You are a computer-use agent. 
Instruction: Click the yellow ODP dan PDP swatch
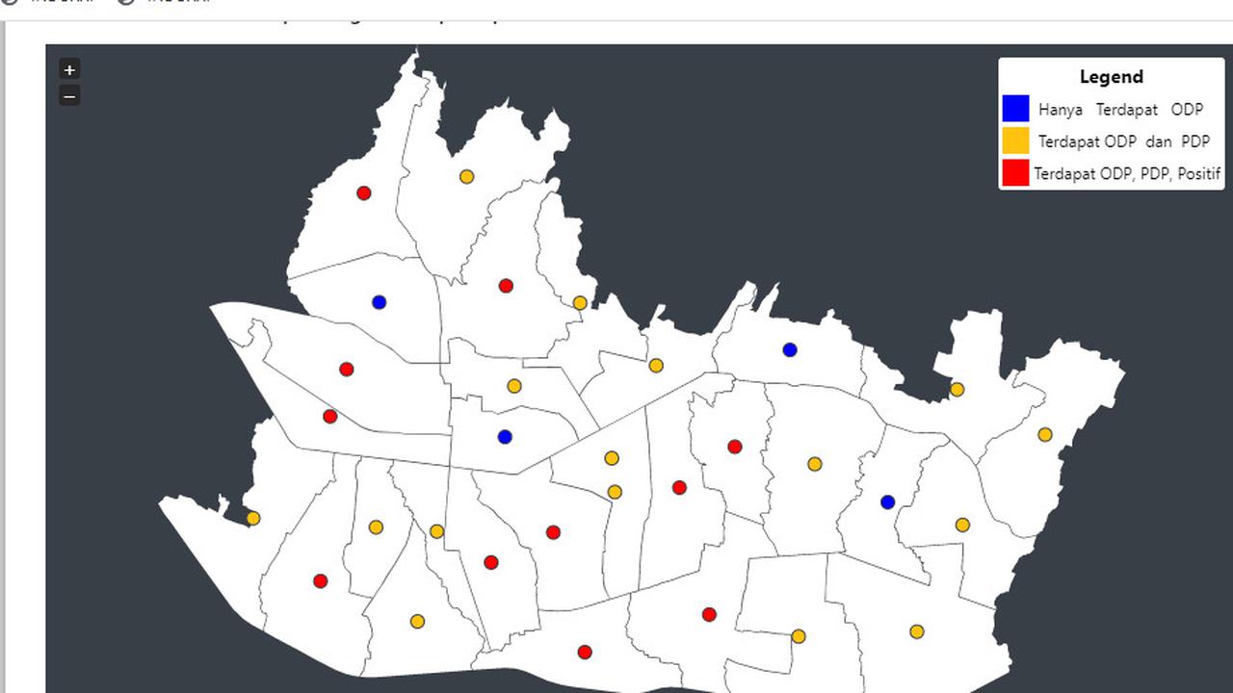(1015, 141)
